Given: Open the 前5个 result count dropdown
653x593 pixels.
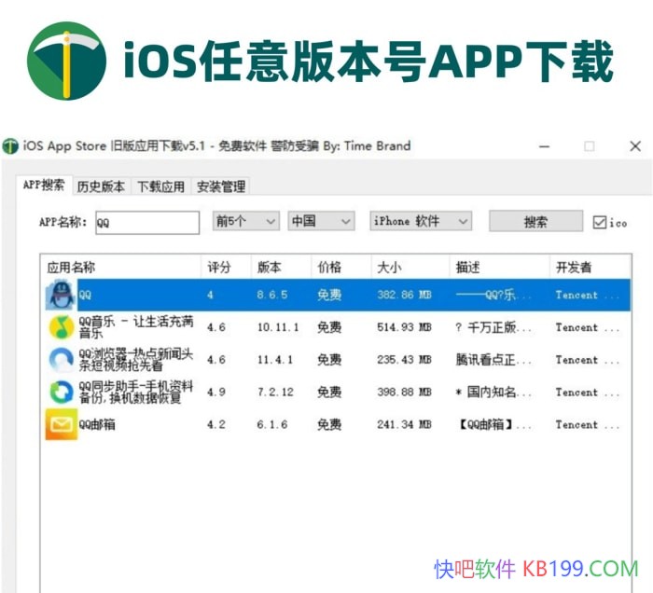Looking at the screenshot, I should (x=246, y=222).
